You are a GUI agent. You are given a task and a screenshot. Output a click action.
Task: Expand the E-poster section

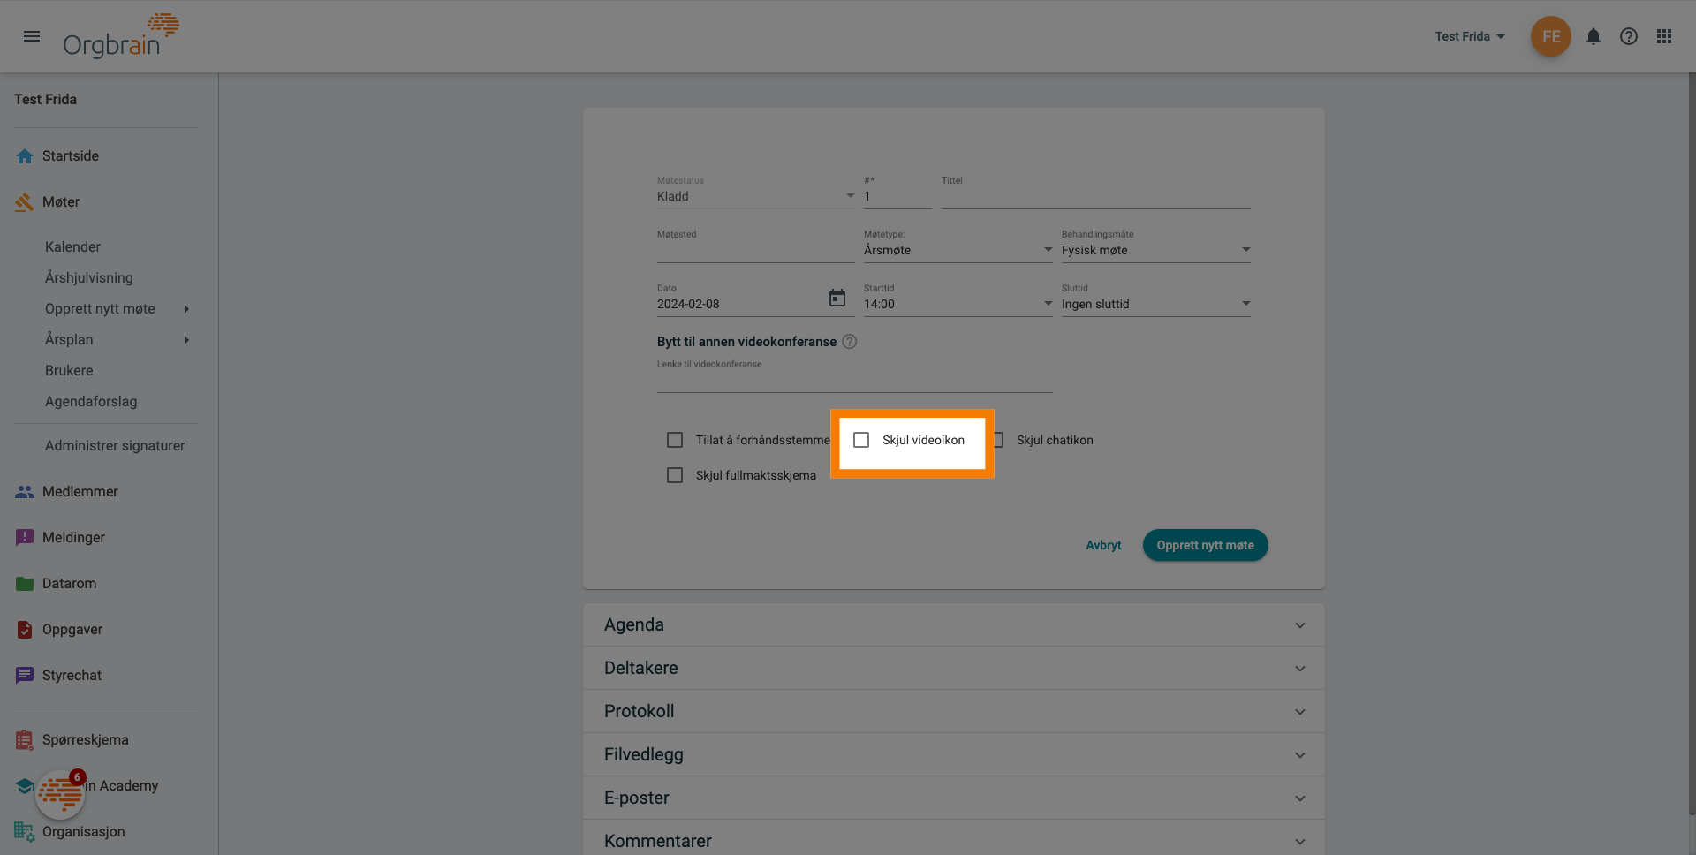click(954, 798)
